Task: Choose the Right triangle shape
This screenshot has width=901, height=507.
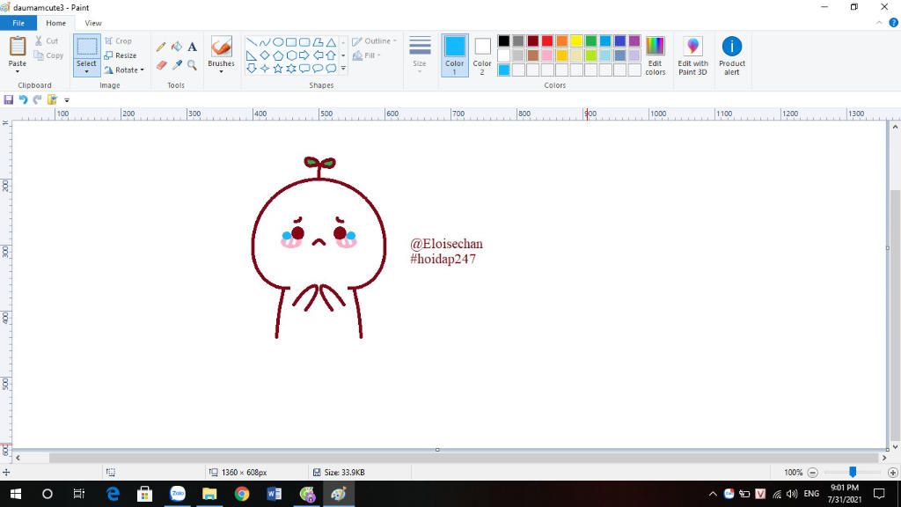Action: point(251,55)
